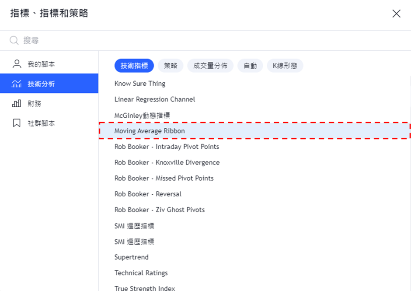The height and width of the screenshot is (291, 411).
Task: Switch to the 策略 filter tab
Action: 171,66
